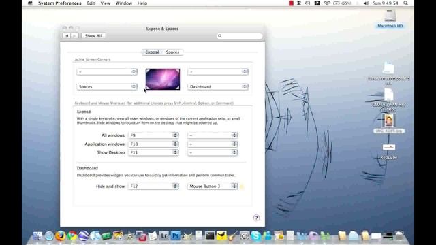Image resolution: width=436 pixels, height=245 pixels.
Task: Open Finder from the dock
Action: (x=37, y=236)
